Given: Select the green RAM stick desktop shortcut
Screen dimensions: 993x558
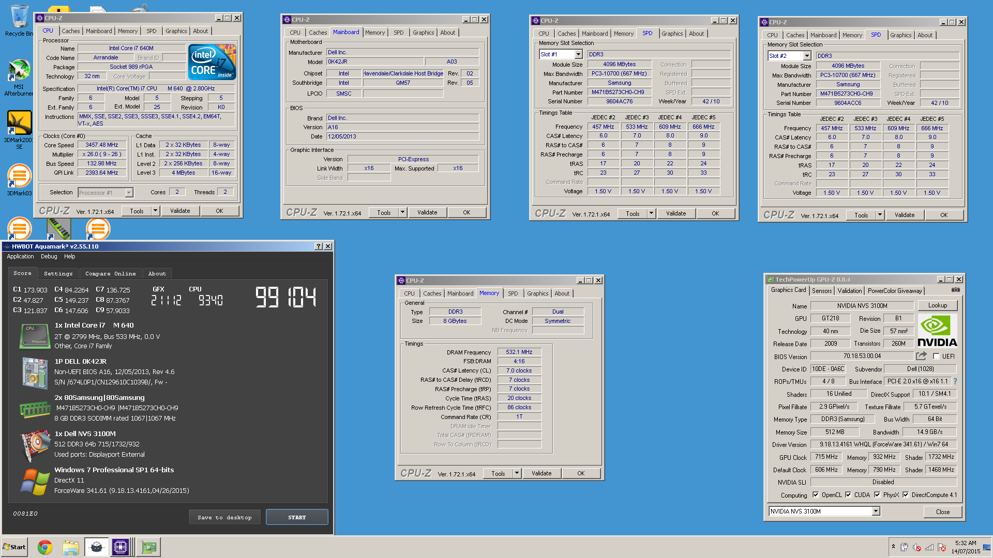Looking at the screenshot, I should pyautogui.click(x=58, y=228).
